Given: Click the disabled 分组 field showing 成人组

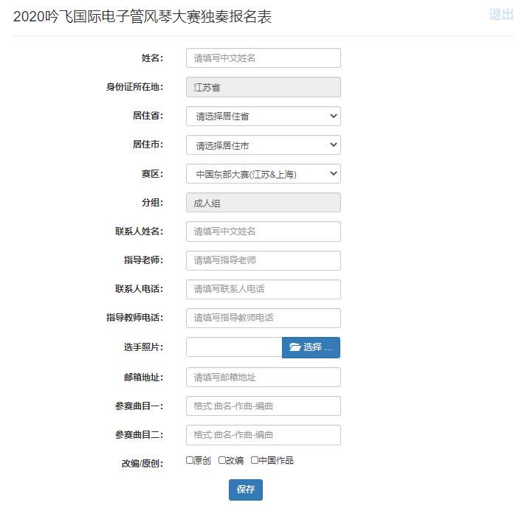Looking at the screenshot, I should pyautogui.click(x=263, y=203).
